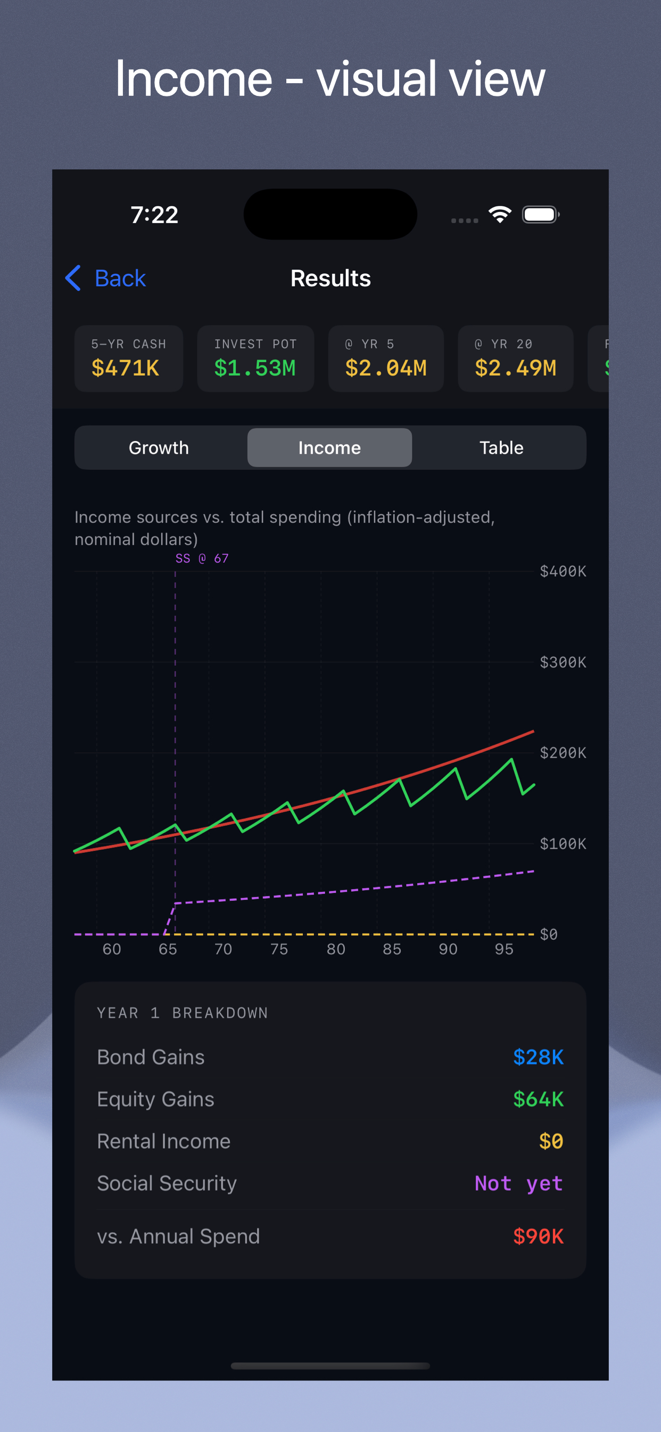This screenshot has height=1432, width=661.
Task: Tap the Back link text
Action: (x=120, y=279)
